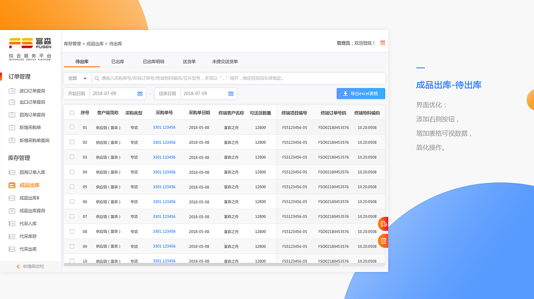Click row 09 purchase date 2018-05-08
Viewport: 534px width, 299px height.
tap(199, 246)
